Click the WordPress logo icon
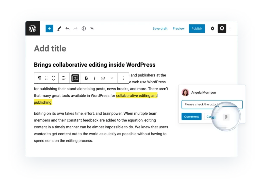Viewport: 263px width, 187px height. pyautogui.click(x=33, y=28)
